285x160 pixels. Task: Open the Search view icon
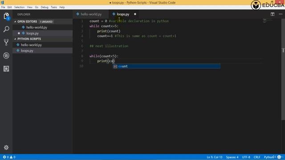(x=6, y=29)
